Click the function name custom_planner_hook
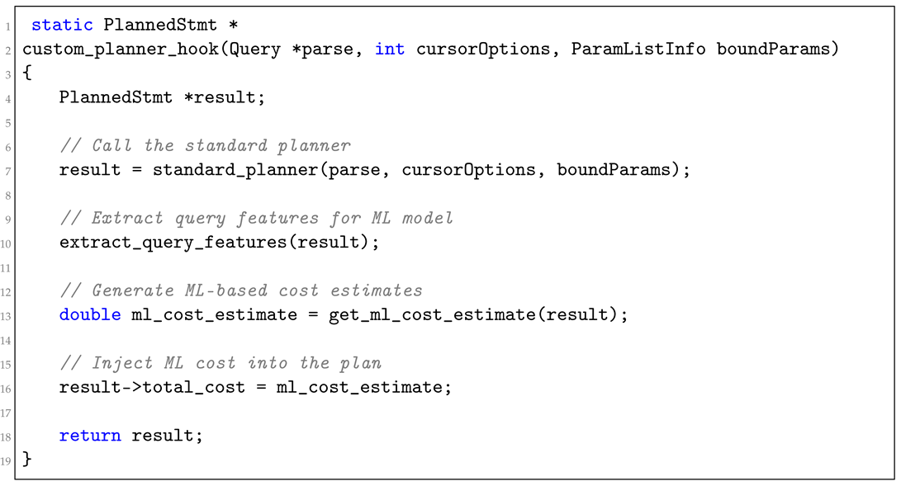The height and width of the screenshot is (486, 901). [x=121, y=50]
